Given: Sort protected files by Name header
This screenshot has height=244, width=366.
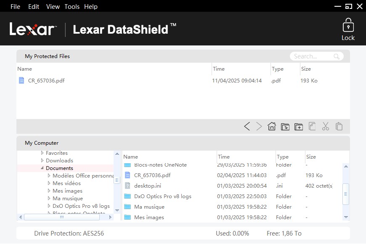Looking at the screenshot, I should click(24, 69).
